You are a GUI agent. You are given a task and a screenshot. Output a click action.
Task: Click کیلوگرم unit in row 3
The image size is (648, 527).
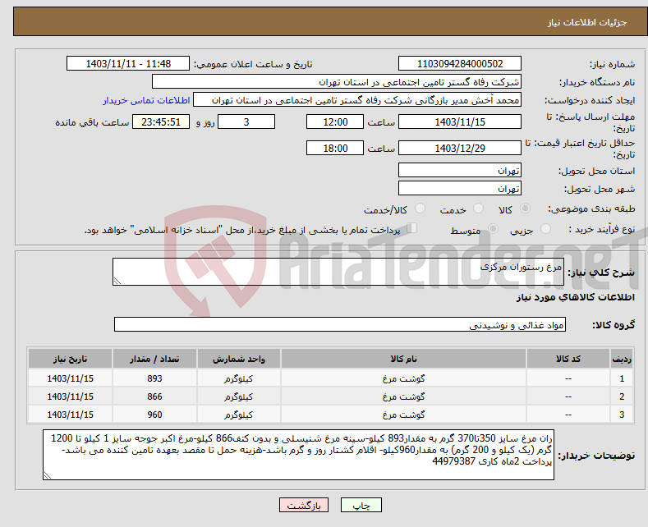click(x=239, y=415)
